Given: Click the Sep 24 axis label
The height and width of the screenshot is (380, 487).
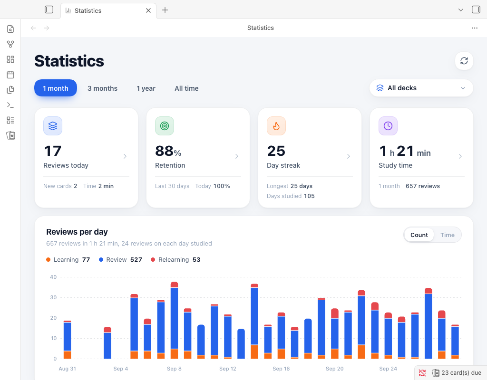Looking at the screenshot, I should pyautogui.click(x=388, y=369).
